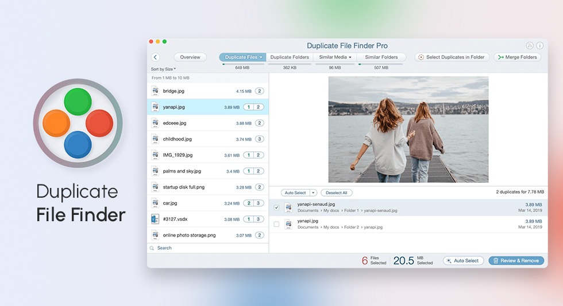The image size is (563, 306).
Task: Click the search magnifier icon
Action: pyautogui.click(x=152, y=248)
